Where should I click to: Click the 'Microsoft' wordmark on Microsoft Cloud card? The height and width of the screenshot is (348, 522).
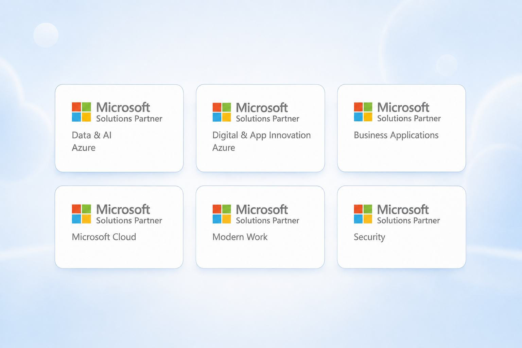[x=123, y=209]
